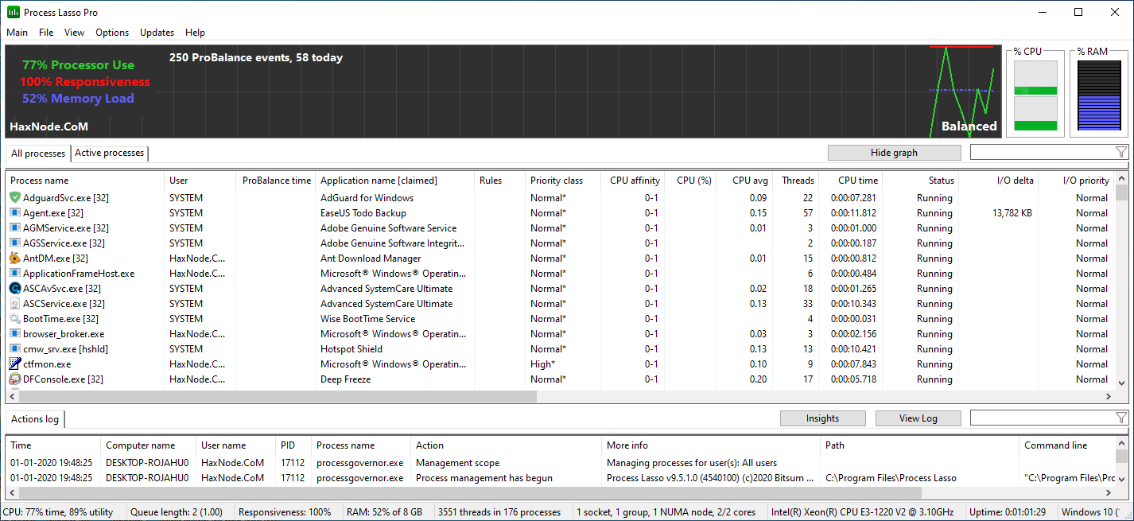
Task: Sort by CPU time column header
Action: pos(851,181)
